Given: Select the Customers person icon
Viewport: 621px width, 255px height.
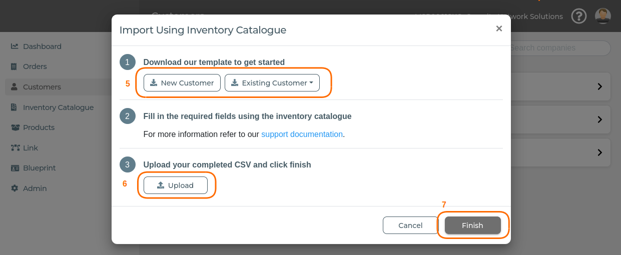Looking at the screenshot, I should [15, 87].
